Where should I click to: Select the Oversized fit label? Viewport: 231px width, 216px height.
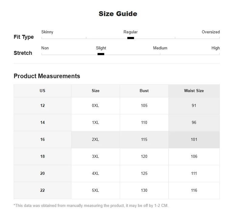(211, 32)
